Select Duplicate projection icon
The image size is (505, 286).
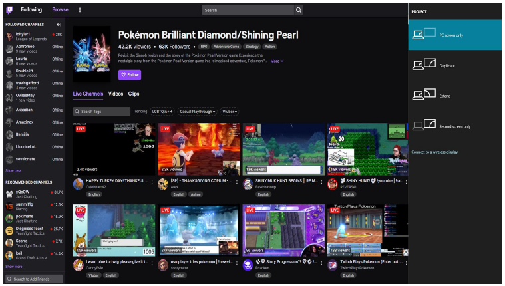point(424,64)
